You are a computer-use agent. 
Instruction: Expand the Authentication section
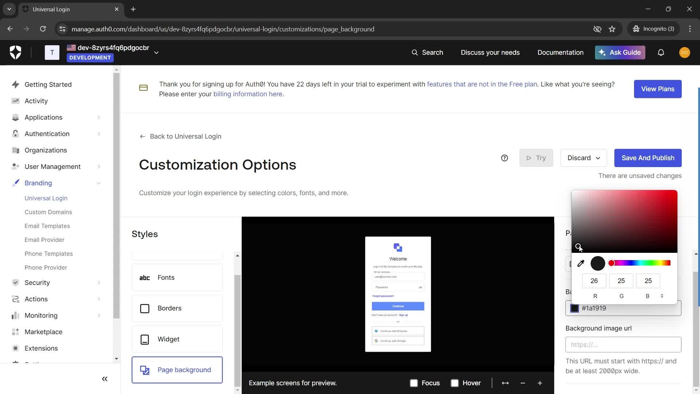tap(99, 134)
